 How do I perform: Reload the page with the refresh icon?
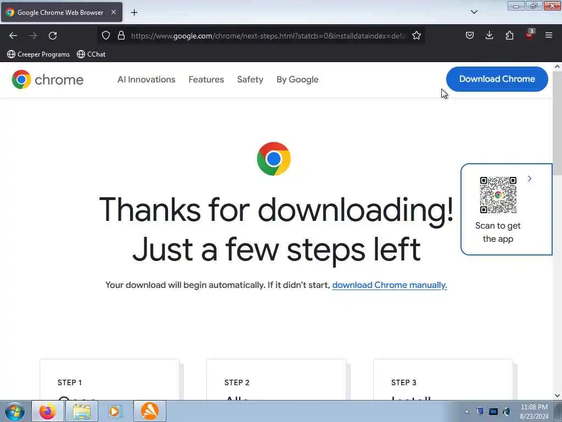[53, 36]
